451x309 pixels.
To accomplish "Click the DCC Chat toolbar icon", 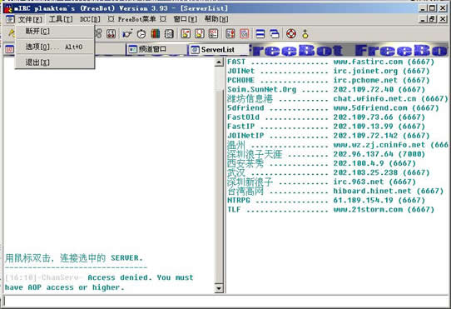I will (x=200, y=34).
